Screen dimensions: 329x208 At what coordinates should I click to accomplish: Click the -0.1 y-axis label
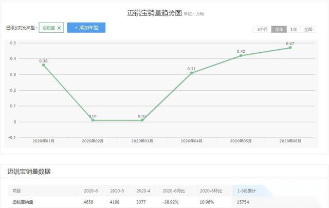pos(12,137)
